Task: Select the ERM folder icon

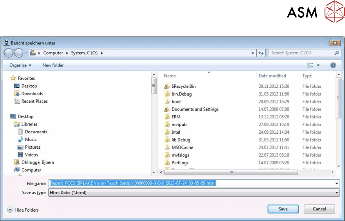Action: [167, 117]
